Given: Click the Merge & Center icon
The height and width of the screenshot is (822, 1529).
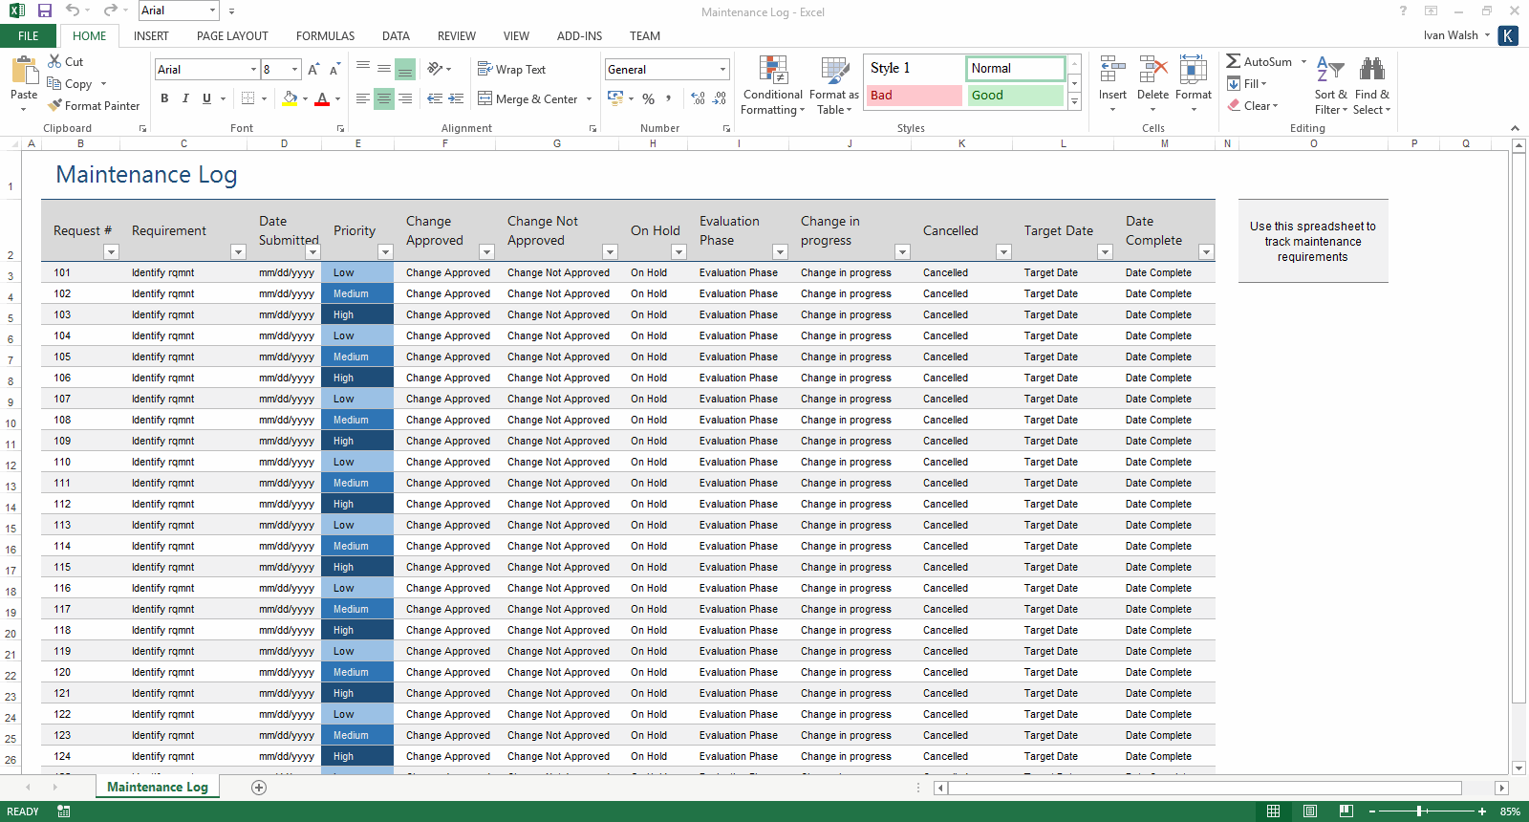Looking at the screenshot, I should 485,98.
